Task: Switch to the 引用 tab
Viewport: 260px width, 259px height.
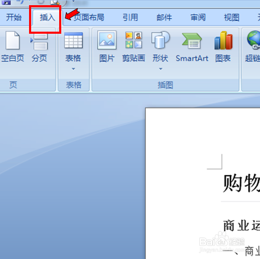Action: (130, 18)
